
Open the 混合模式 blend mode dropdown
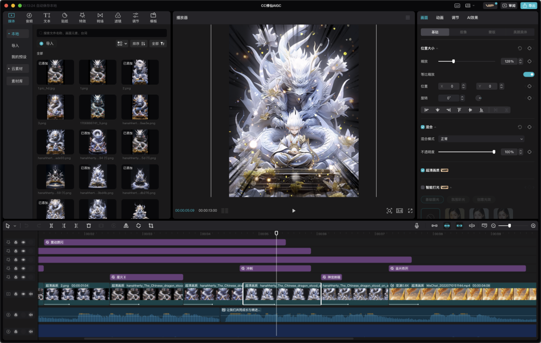(x=481, y=139)
